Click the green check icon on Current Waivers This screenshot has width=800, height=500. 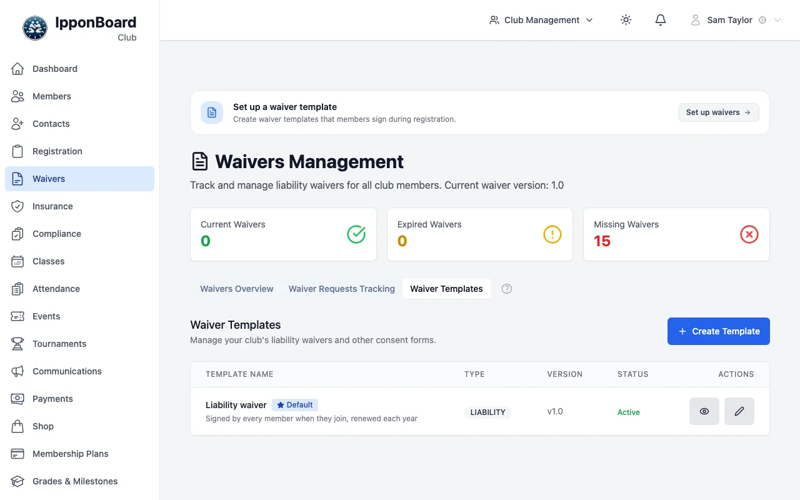(356, 234)
